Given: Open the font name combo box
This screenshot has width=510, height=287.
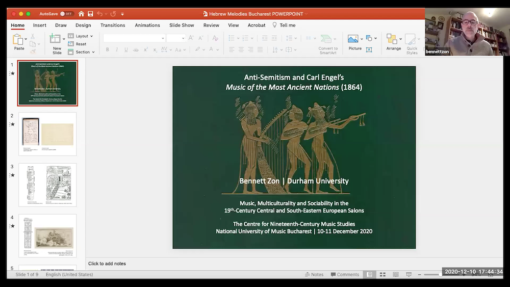Looking at the screenshot, I should (134, 38).
